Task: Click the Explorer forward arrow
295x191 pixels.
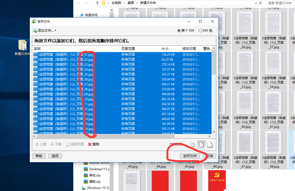Action: coord(86,3)
